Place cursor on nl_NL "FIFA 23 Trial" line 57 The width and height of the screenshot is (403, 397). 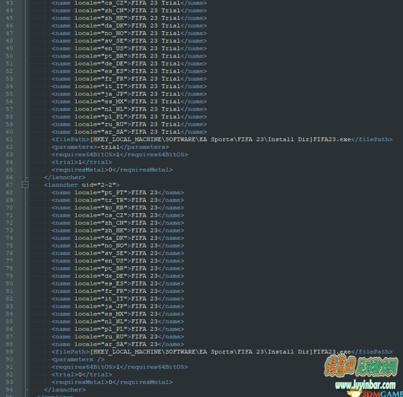point(129,109)
